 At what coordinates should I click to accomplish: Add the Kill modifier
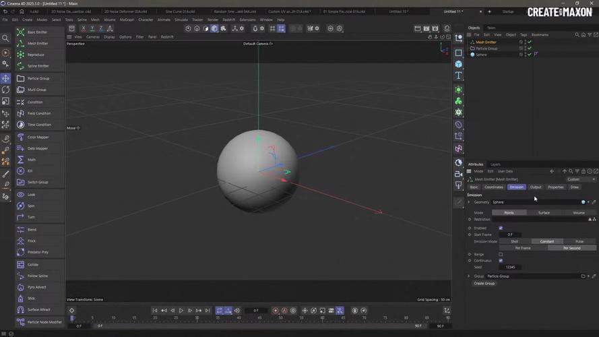pos(30,171)
